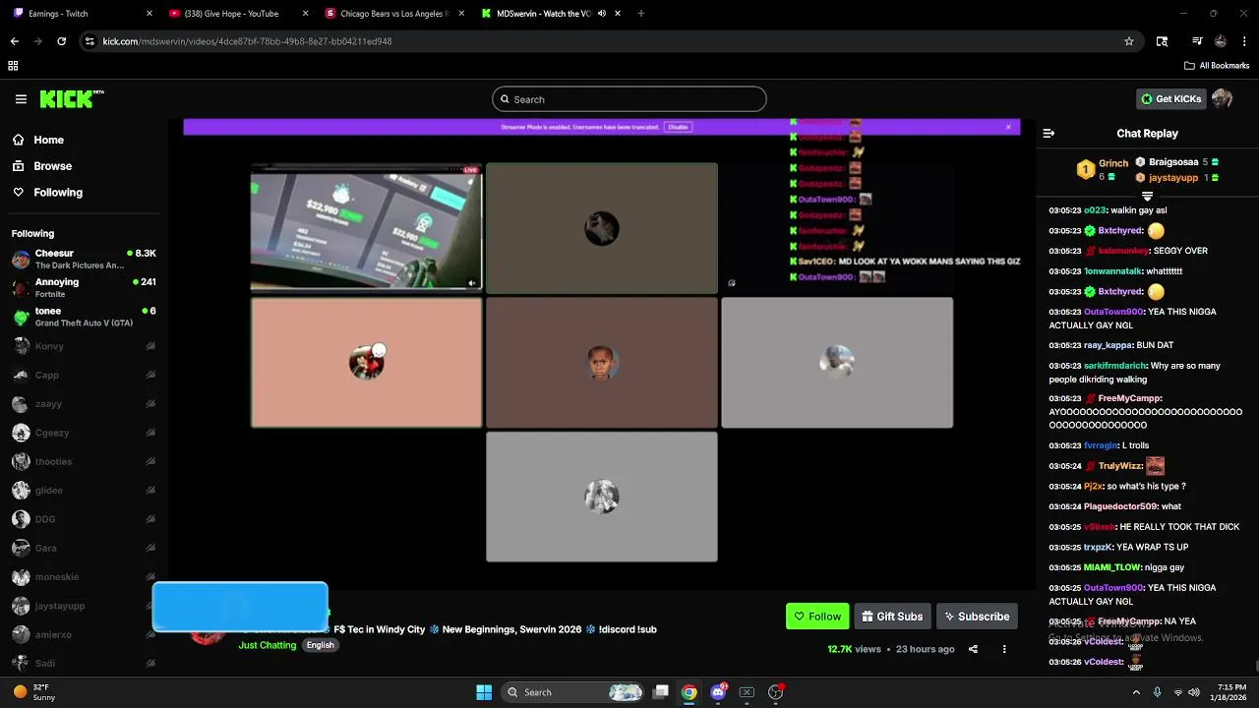Share the video via share icon

973,649
